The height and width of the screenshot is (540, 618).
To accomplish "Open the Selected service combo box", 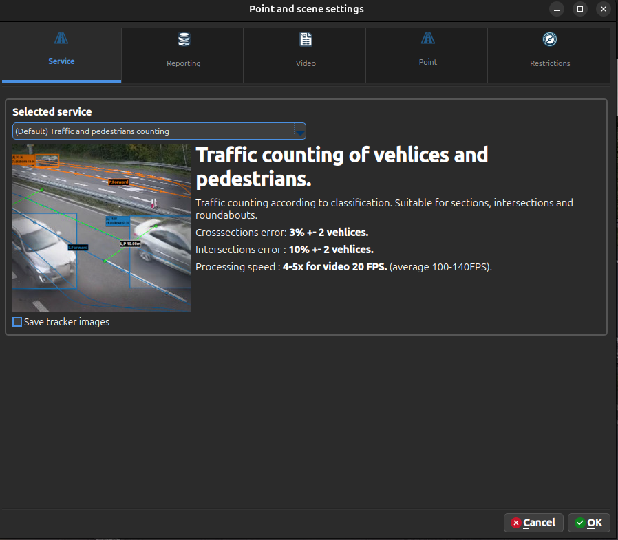I will (159, 131).
